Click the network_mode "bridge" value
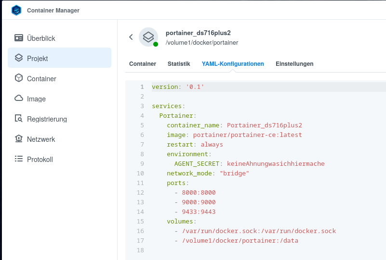 tap(234, 173)
